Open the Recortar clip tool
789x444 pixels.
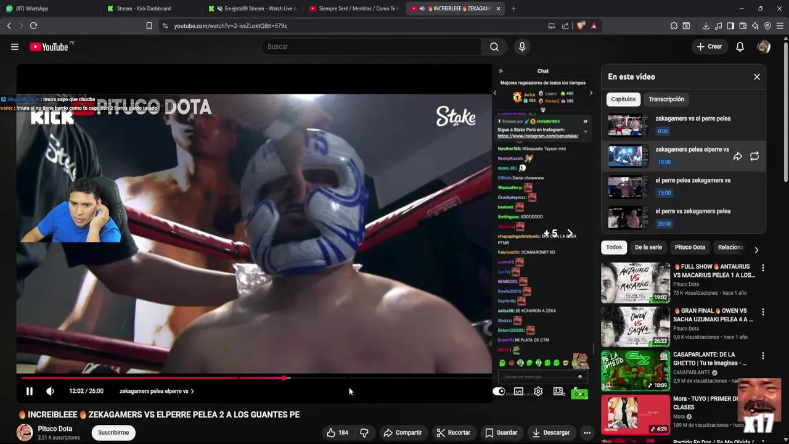pos(453,433)
